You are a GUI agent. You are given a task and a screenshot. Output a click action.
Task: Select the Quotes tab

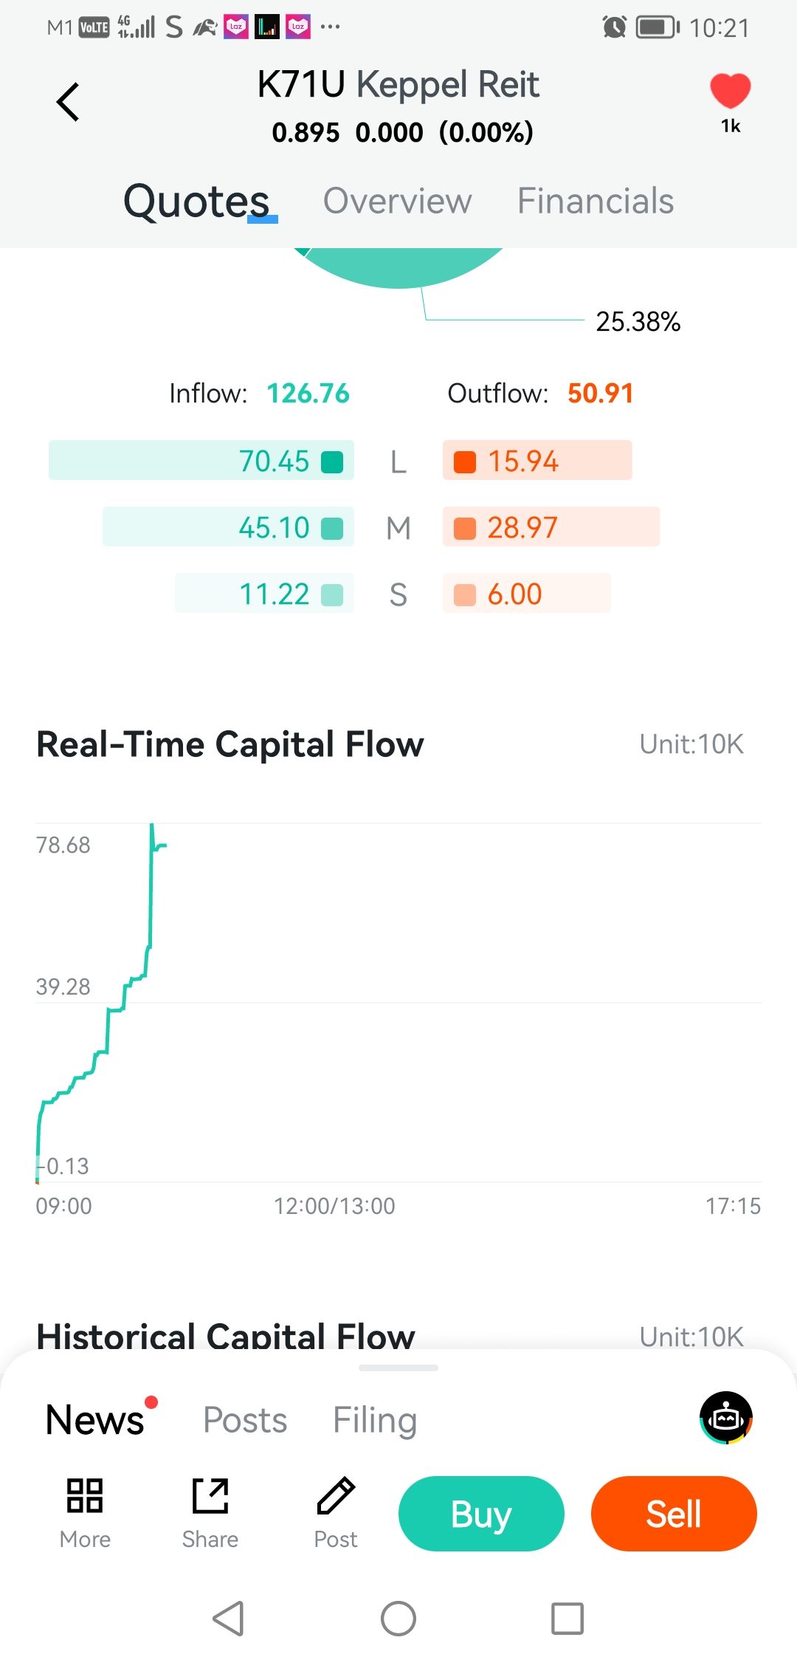click(x=196, y=201)
